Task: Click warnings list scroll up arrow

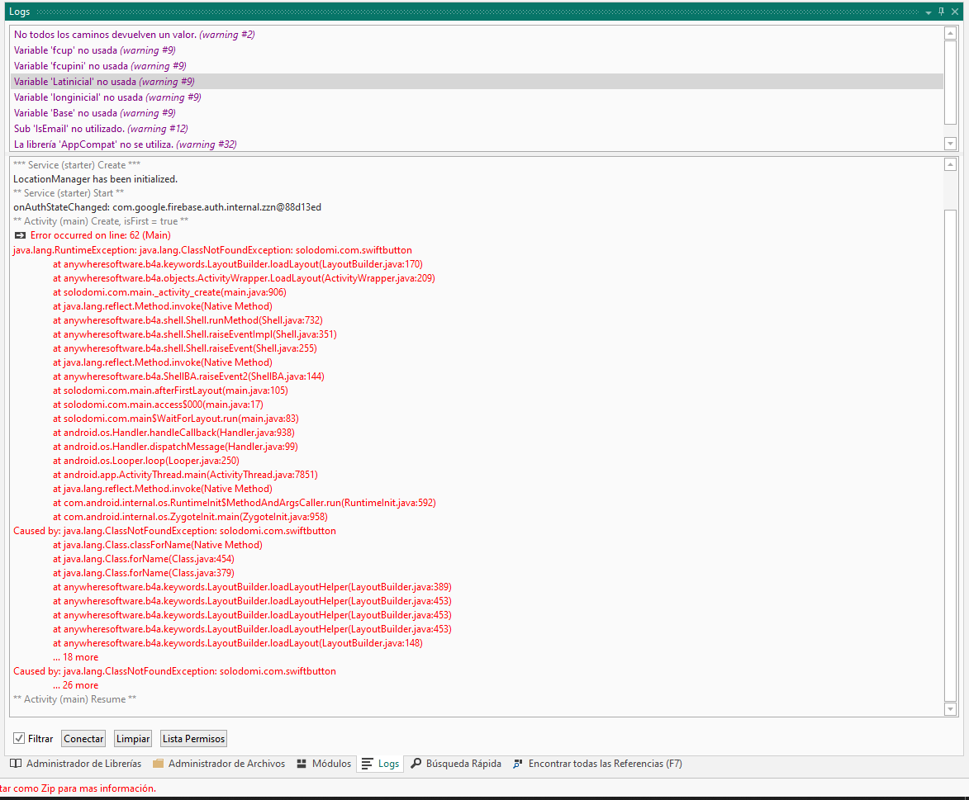Action: coord(951,33)
